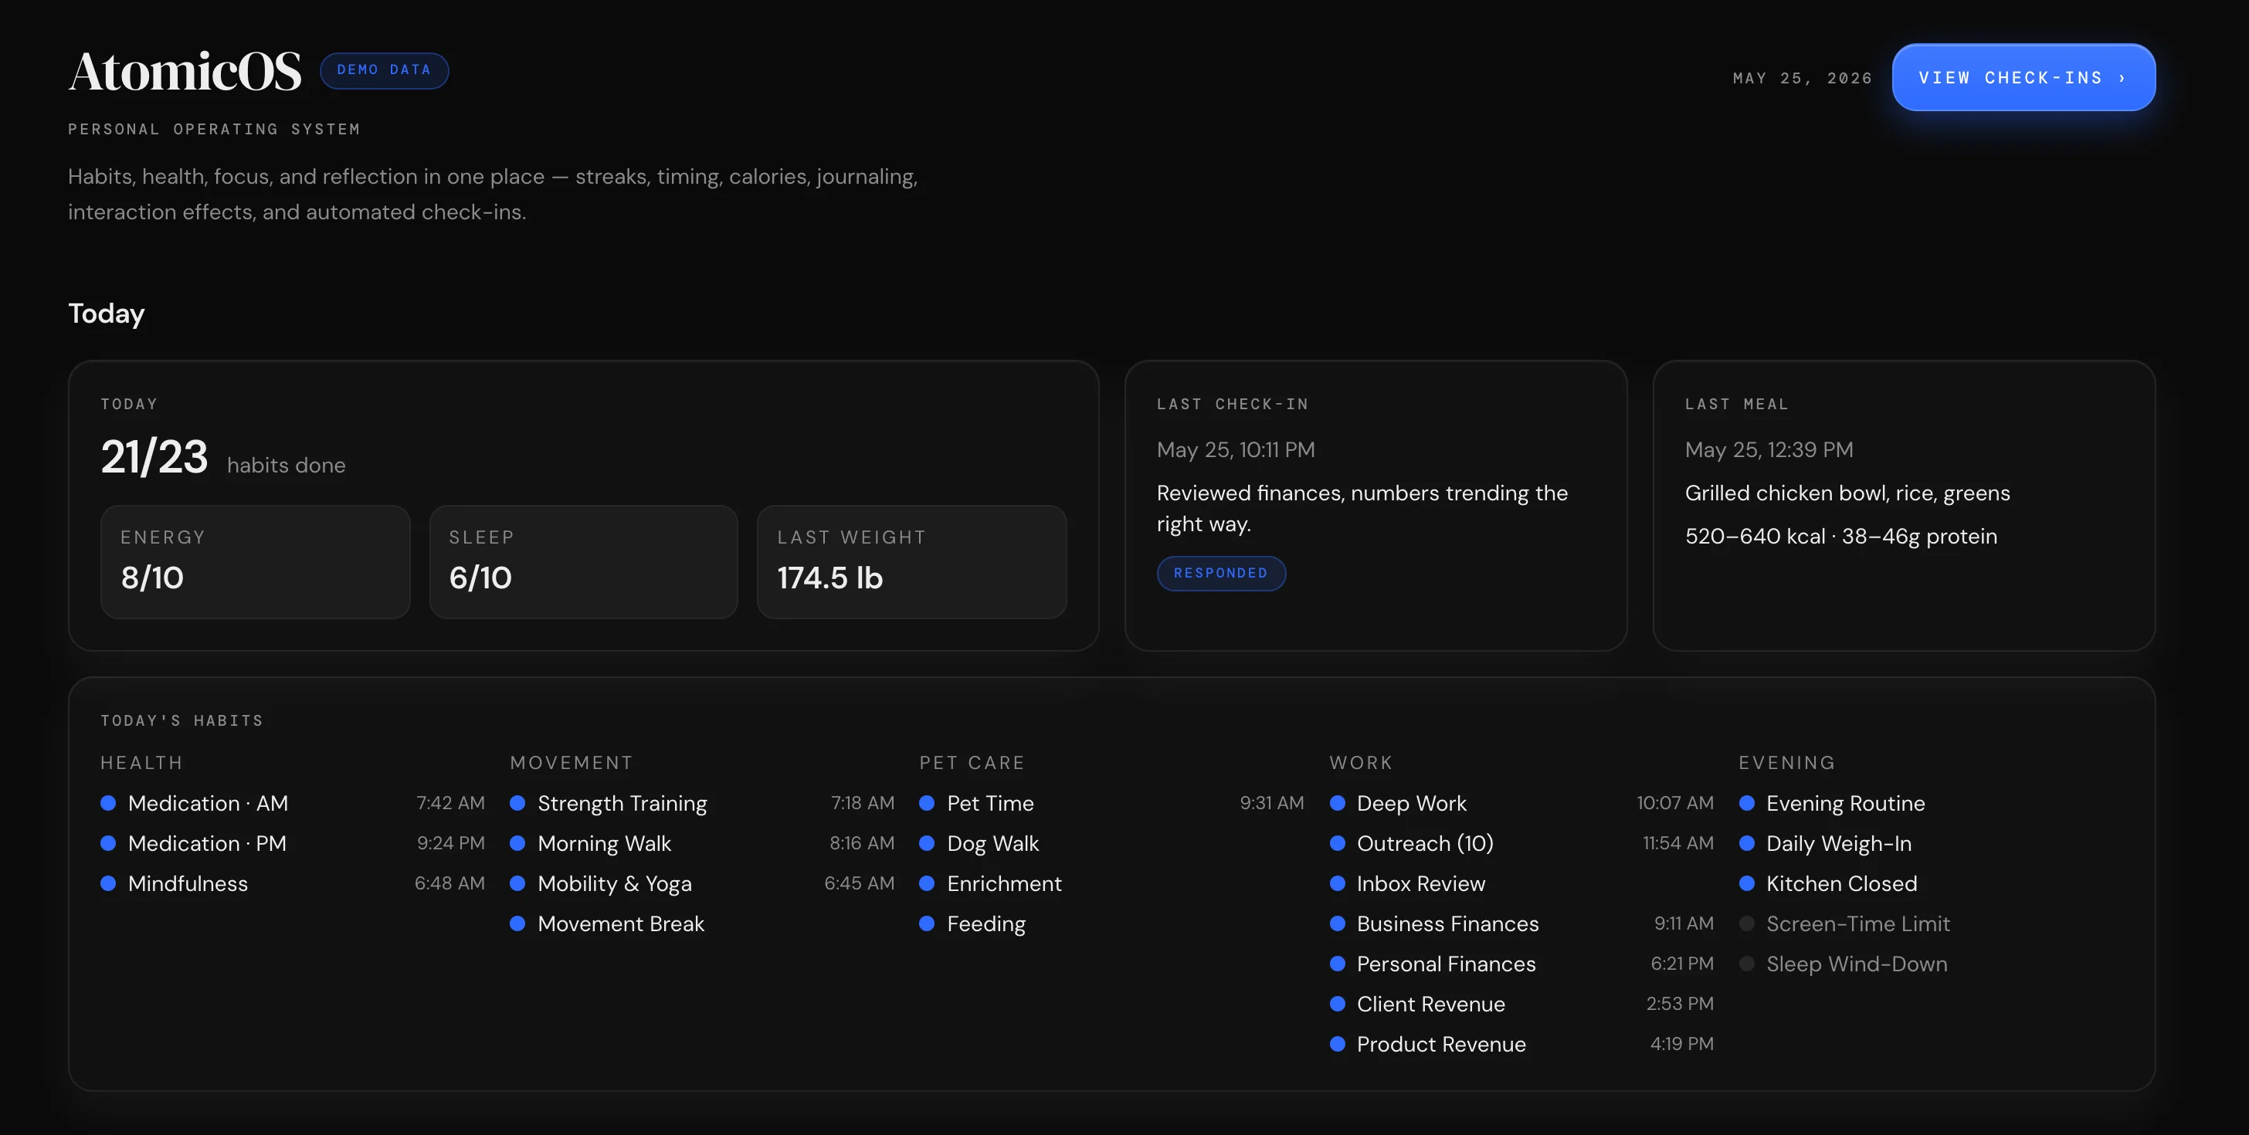Screen dimensions: 2249x1135
Task: Click the Outreach (10) status dot
Action: click(x=1338, y=843)
